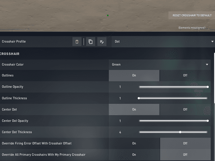Enable Override Firing Error Offset On
The image size is (215, 161).
coord(134,143)
